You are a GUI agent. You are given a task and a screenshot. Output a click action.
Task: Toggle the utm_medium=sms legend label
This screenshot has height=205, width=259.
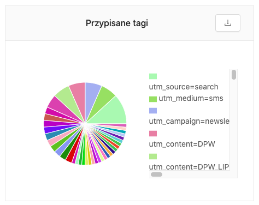(191, 98)
